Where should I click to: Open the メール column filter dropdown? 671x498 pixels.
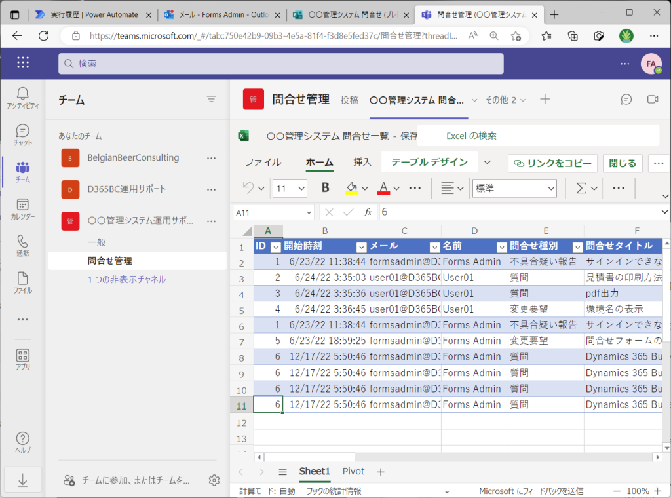[x=435, y=247]
